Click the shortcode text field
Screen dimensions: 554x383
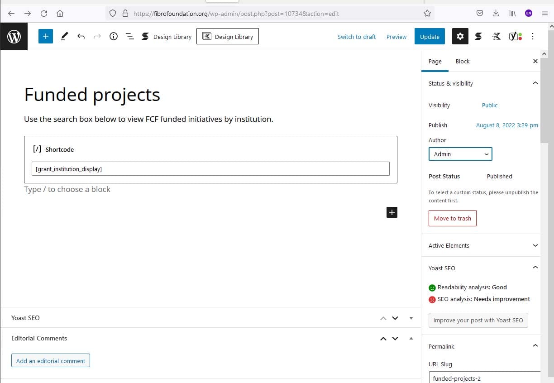[x=210, y=169]
